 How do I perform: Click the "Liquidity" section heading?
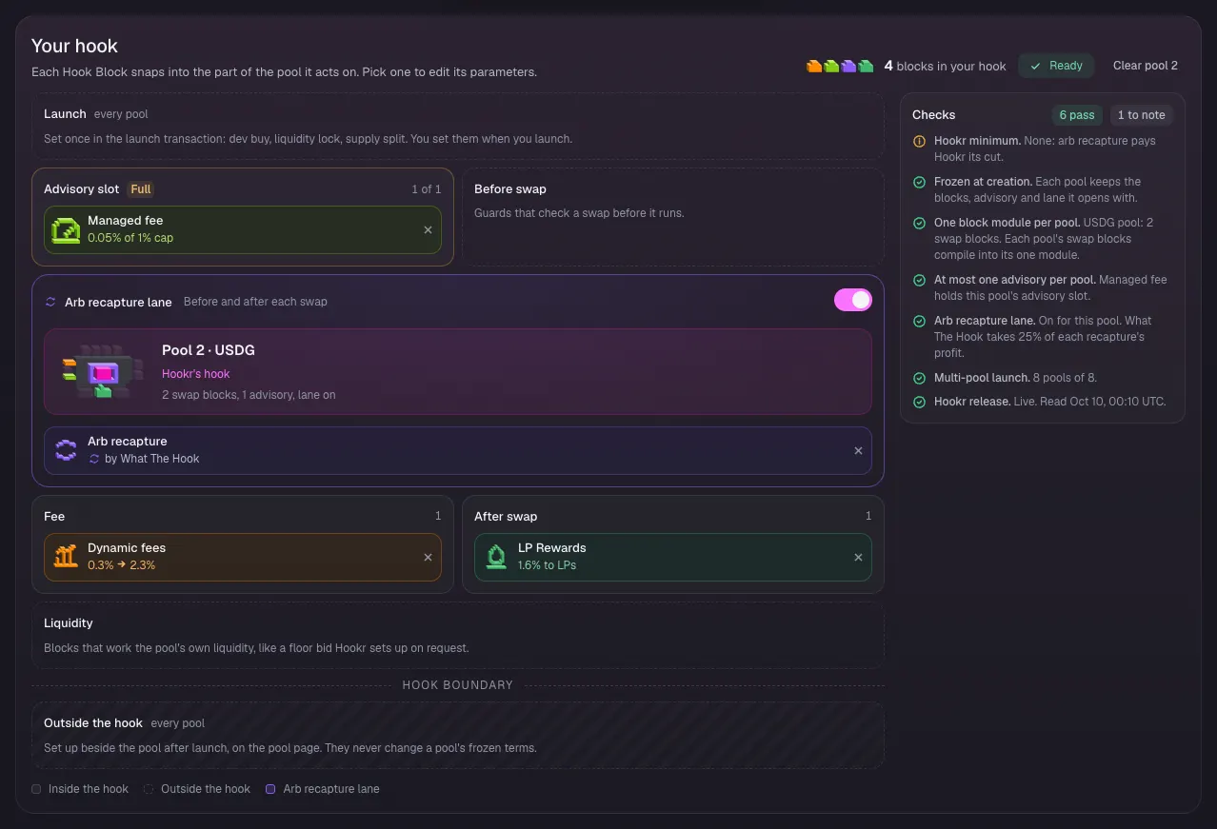[69, 623]
